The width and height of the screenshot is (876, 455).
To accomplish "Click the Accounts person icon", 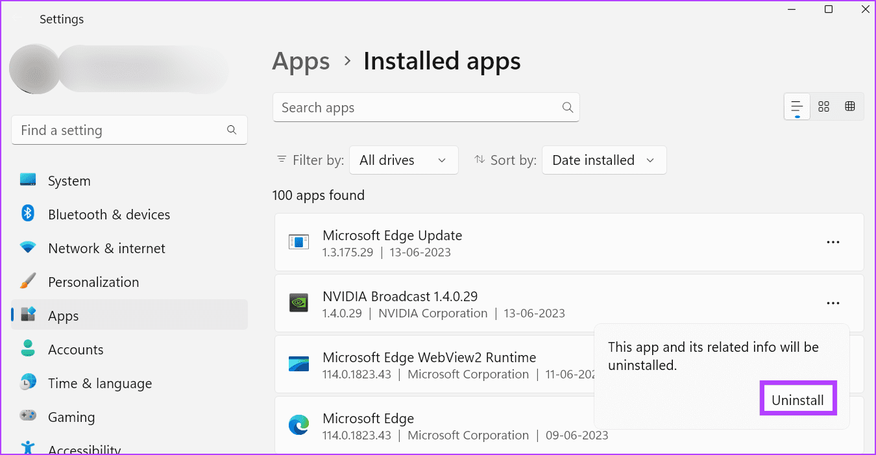I will click(28, 348).
